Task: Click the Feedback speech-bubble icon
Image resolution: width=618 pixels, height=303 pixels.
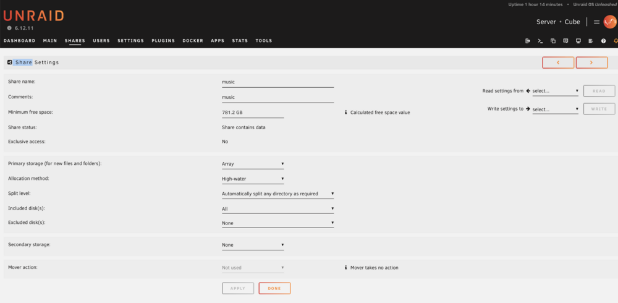Action: 565,41
